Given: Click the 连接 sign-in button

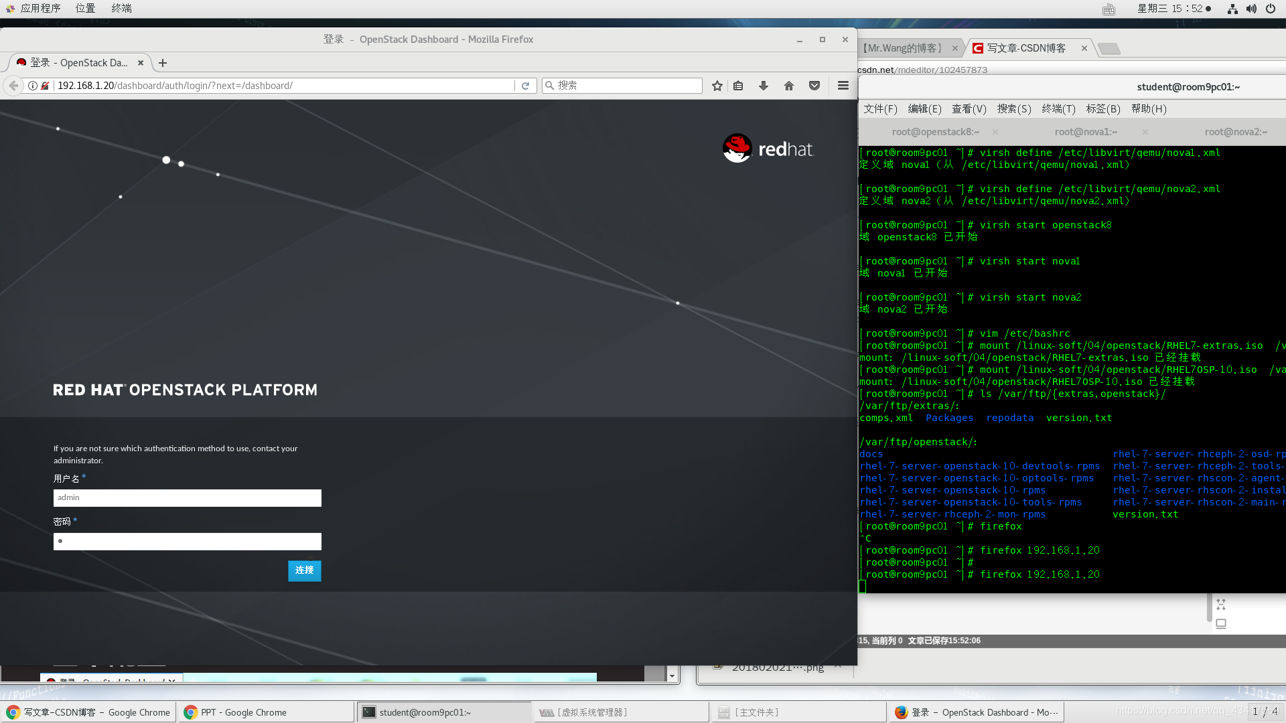Looking at the screenshot, I should point(305,570).
